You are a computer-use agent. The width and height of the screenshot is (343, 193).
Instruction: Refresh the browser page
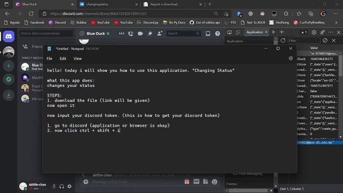[x=31, y=13]
